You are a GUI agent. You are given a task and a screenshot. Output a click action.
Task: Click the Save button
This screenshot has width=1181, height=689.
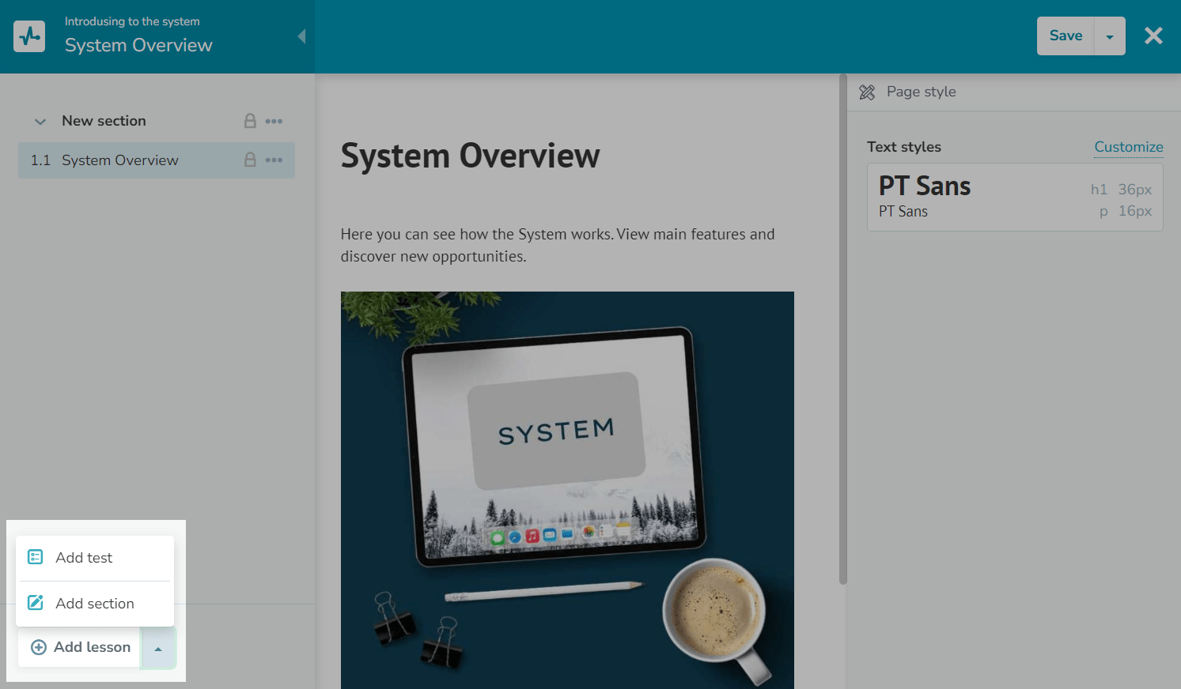tap(1066, 36)
